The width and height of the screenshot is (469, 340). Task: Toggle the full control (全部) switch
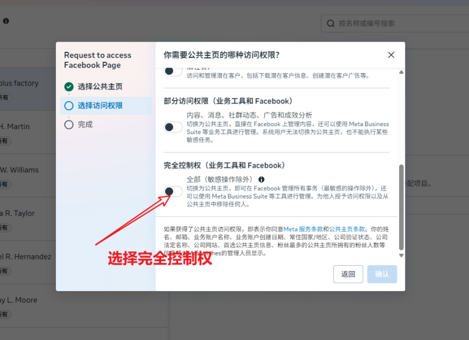173,191
